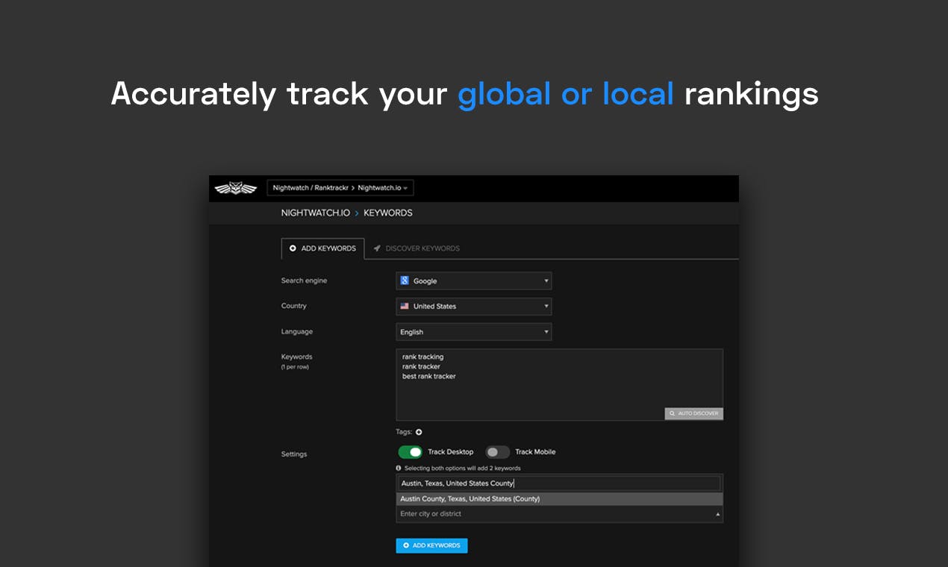Add a tag with the plus icon
This screenshot has width=948, height=567.
[419, 432]
